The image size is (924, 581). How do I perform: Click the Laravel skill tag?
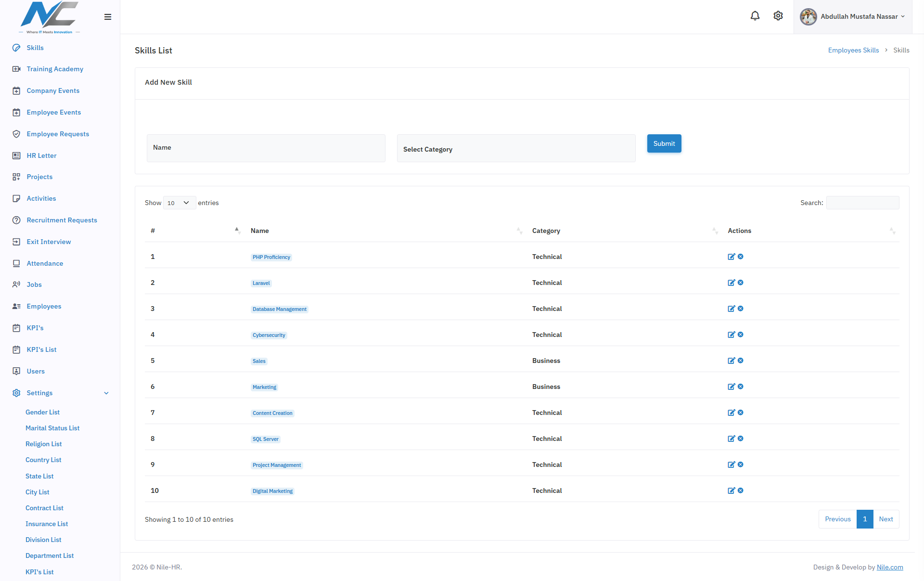[x=261, y=283]
